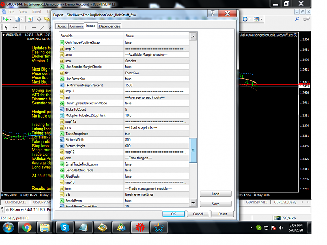Select the crosshair tool in MetaTrader toolbar
Image resolution: width=327 pixels, height=245 pixels.
[x=39, y=19]
